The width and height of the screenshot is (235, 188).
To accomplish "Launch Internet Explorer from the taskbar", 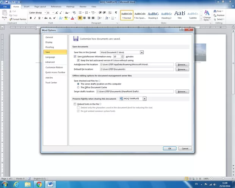I will 17,184.
